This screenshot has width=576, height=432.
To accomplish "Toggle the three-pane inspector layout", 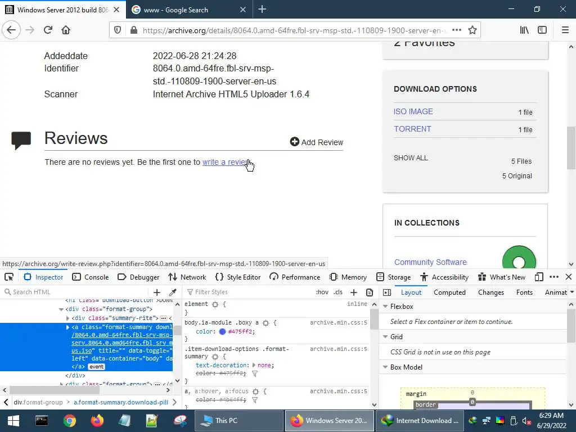I will 387,292.
